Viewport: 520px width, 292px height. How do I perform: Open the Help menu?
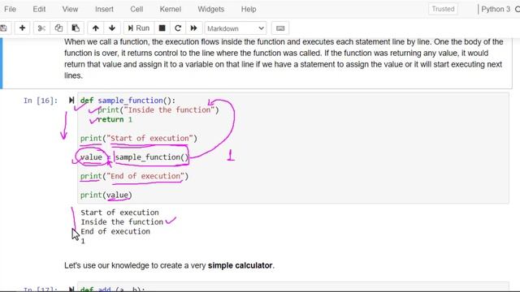click(249, 9)
